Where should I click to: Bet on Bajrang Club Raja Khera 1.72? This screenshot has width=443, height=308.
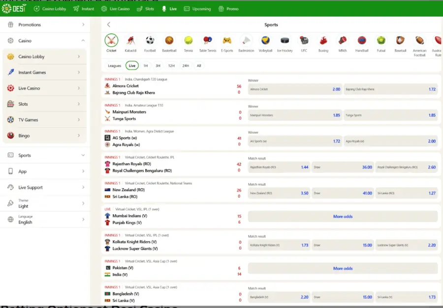pyautogui.click(x=390, y=89)
